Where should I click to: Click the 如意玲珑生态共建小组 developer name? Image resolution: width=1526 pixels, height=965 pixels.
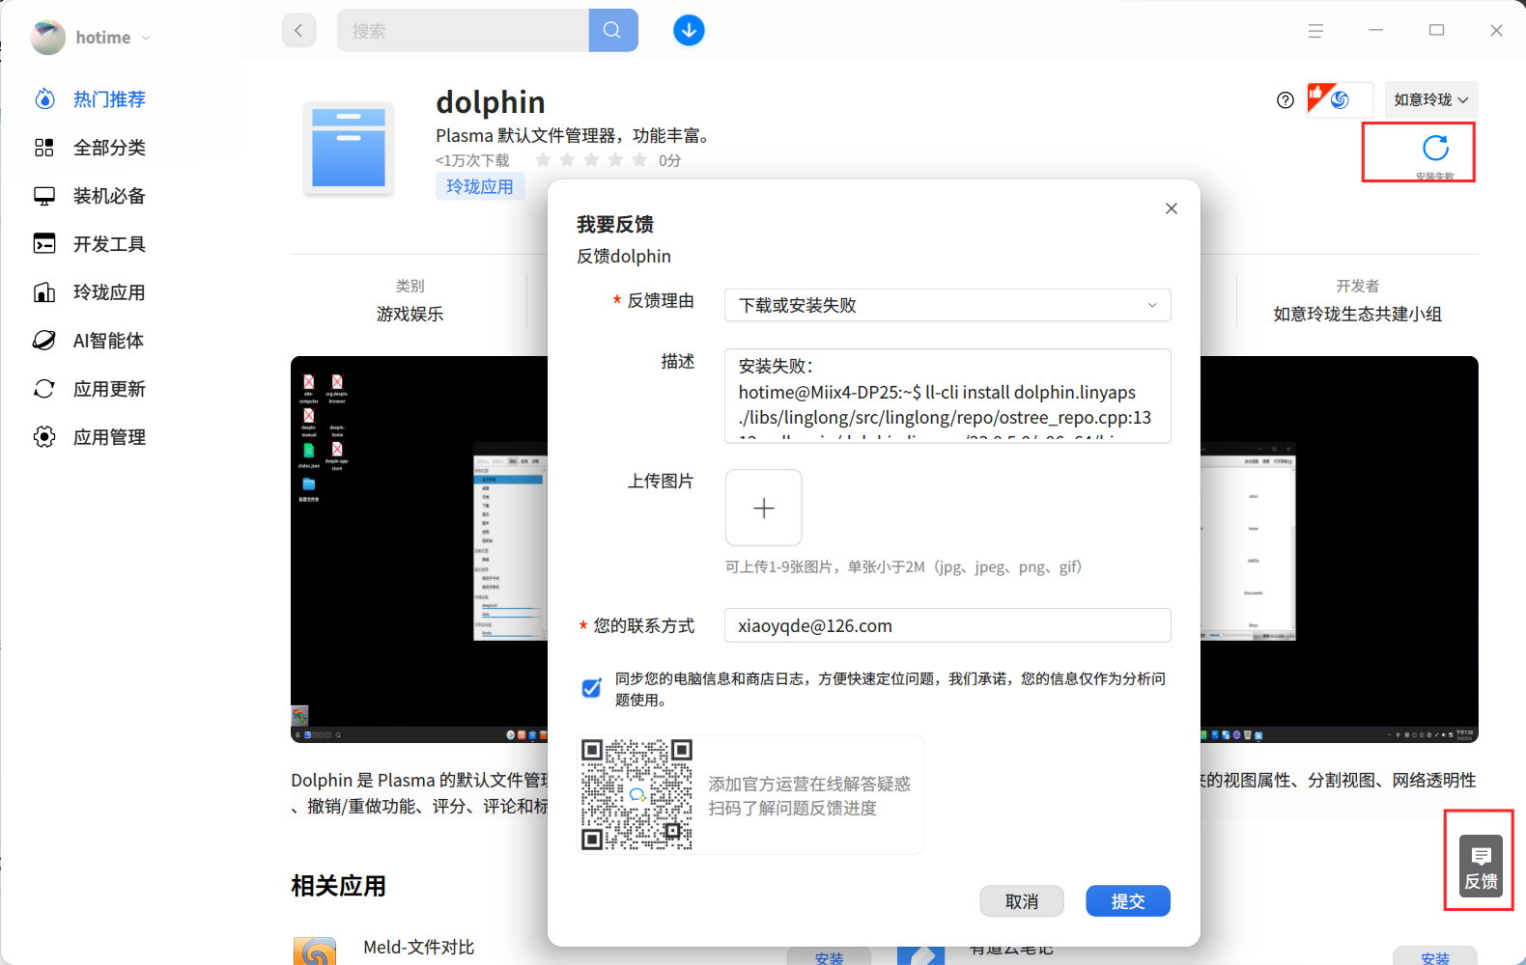(x=1357, y=315)
